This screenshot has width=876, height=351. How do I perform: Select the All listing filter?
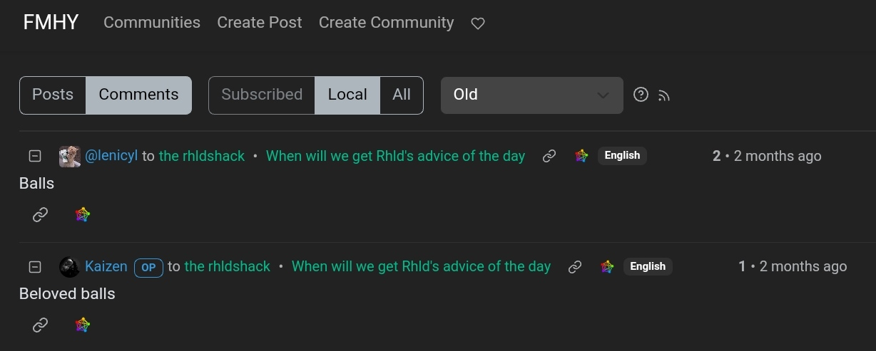(402, 95)
